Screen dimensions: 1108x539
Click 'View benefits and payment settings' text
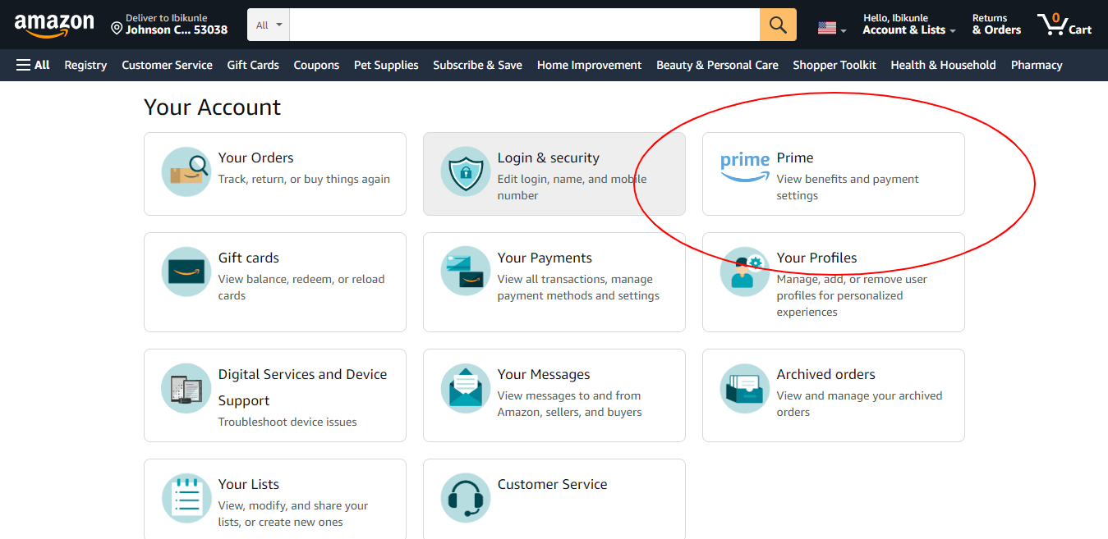click(x=848, y=187)
